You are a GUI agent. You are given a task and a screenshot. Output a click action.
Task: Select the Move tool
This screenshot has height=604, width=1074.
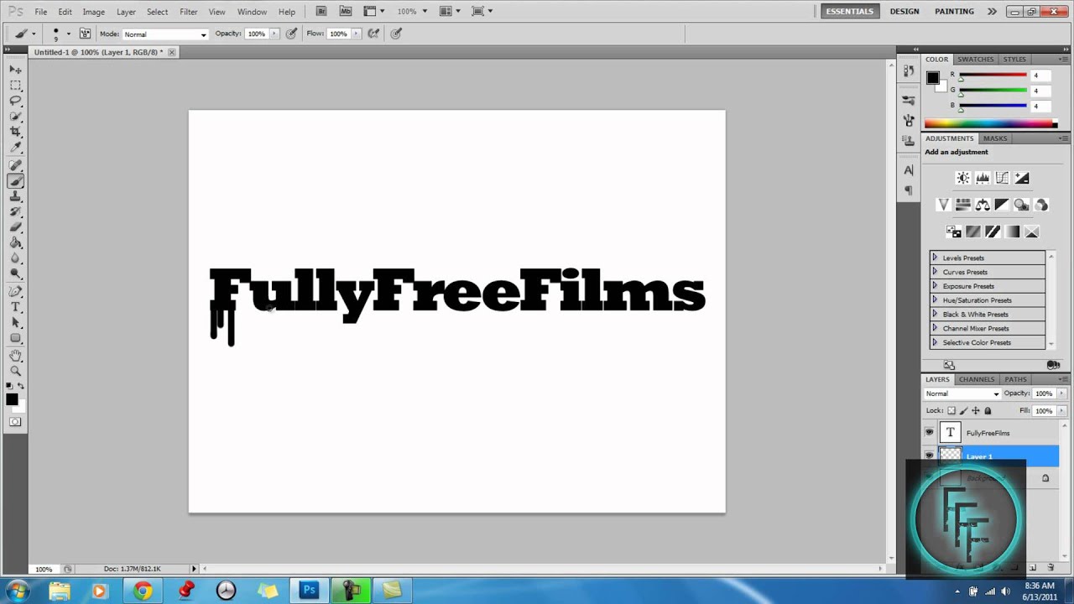click(15, 70)
